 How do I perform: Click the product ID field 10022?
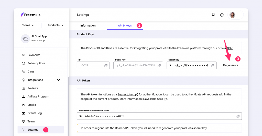tap(93, 65)
